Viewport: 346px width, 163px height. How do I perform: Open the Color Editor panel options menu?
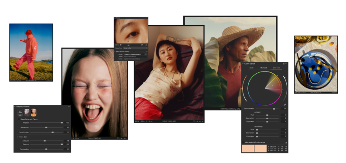[286, 64]
